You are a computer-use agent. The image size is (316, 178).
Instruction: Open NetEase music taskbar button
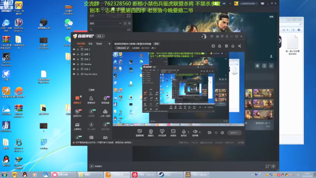pos(143,174)
